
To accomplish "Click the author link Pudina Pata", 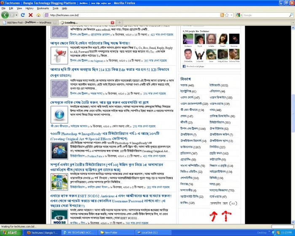I will pyautogui.click(x=95, y=156).
